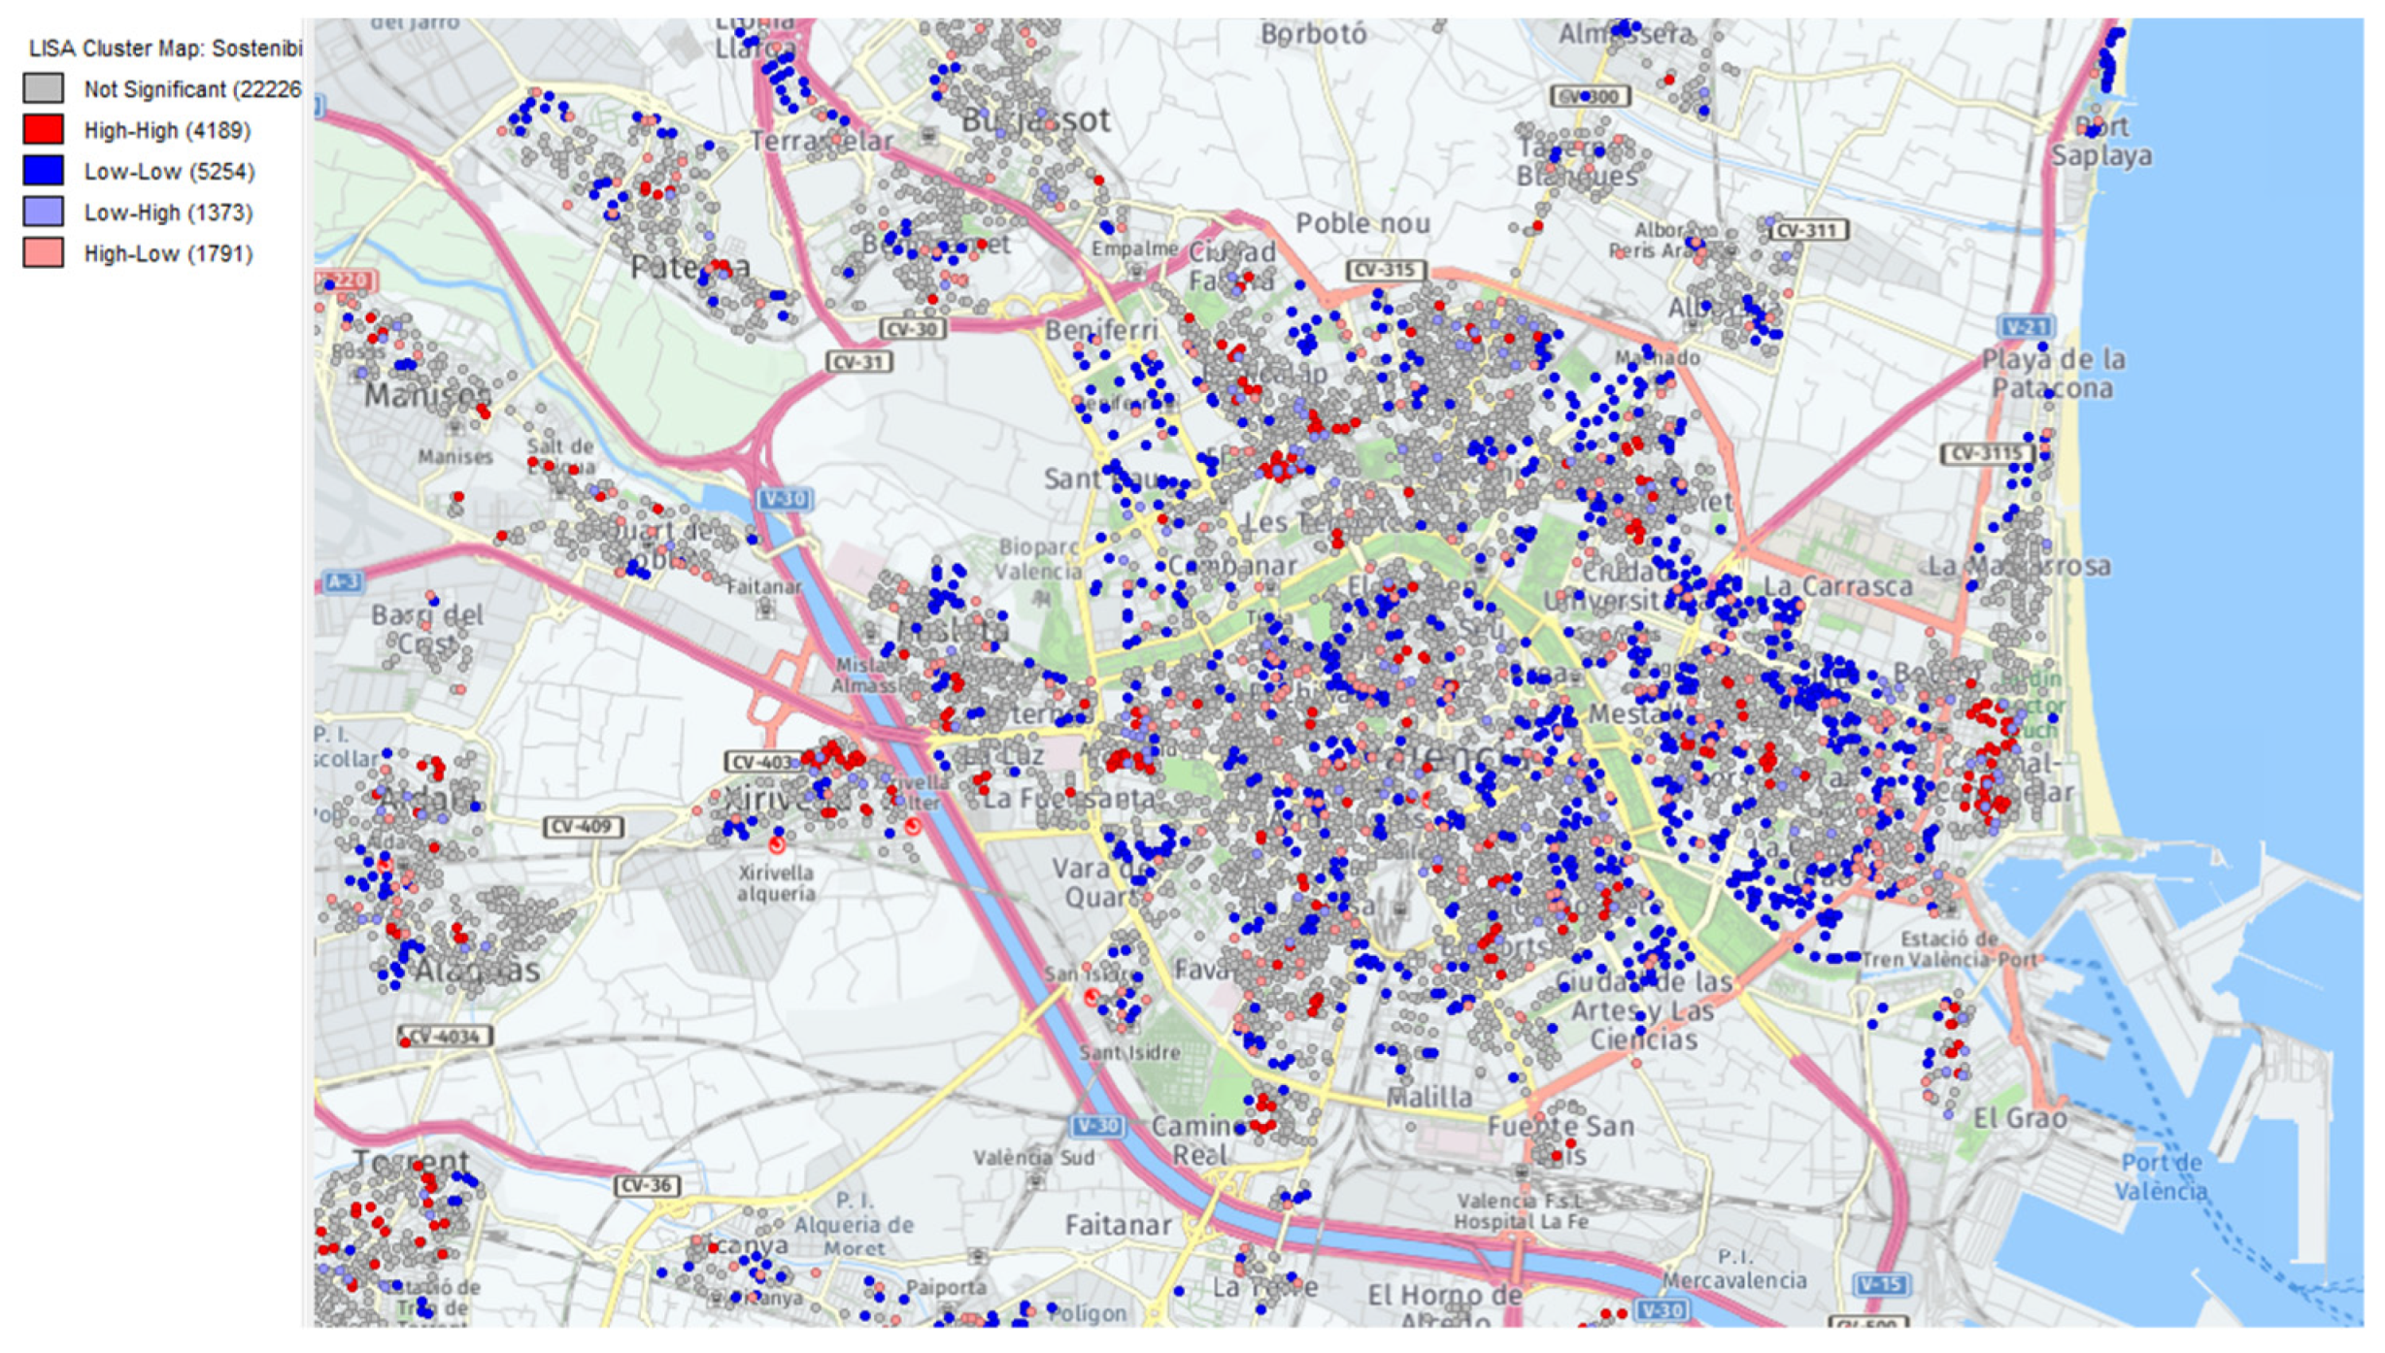
Task: Click the CV-4034 road shield icon
Action: click(446, 1037)
